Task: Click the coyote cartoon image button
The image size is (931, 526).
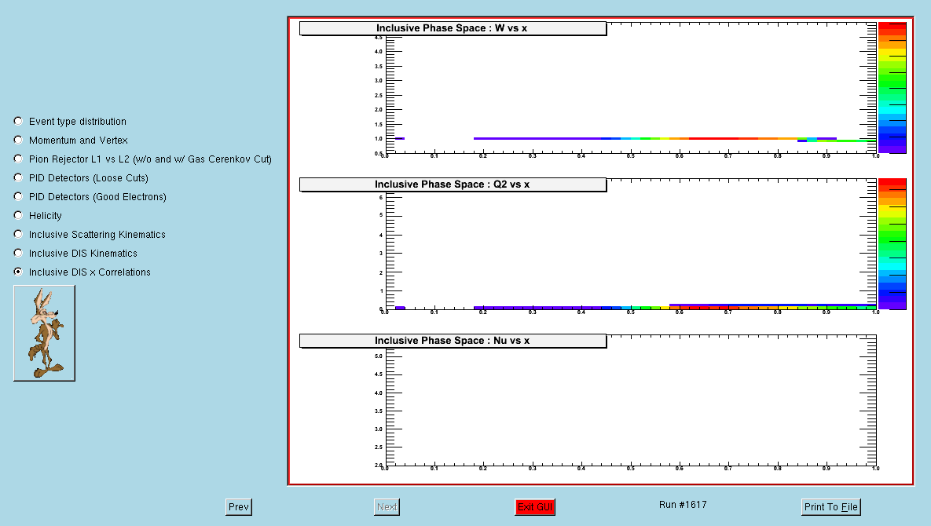Action: [45, 334]
